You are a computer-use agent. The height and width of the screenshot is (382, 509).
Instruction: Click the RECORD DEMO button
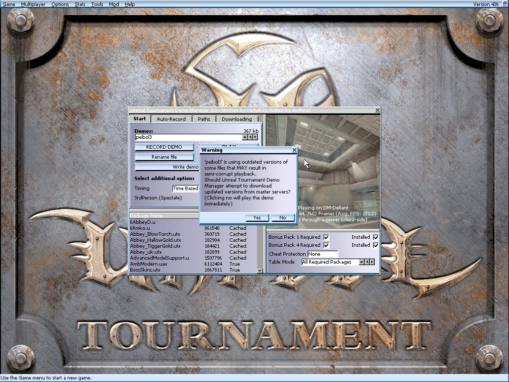pyautogui.click(x=164, y=147)
